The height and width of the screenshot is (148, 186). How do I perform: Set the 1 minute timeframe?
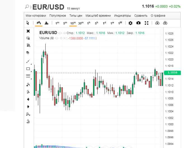(x=57, y=23)
